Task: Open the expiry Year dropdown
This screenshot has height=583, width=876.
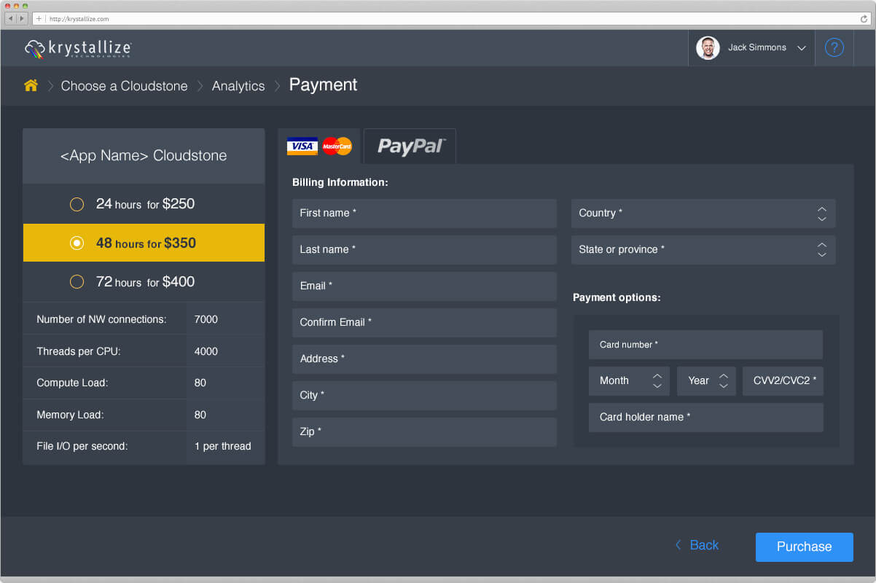Action: coord(705,381)
